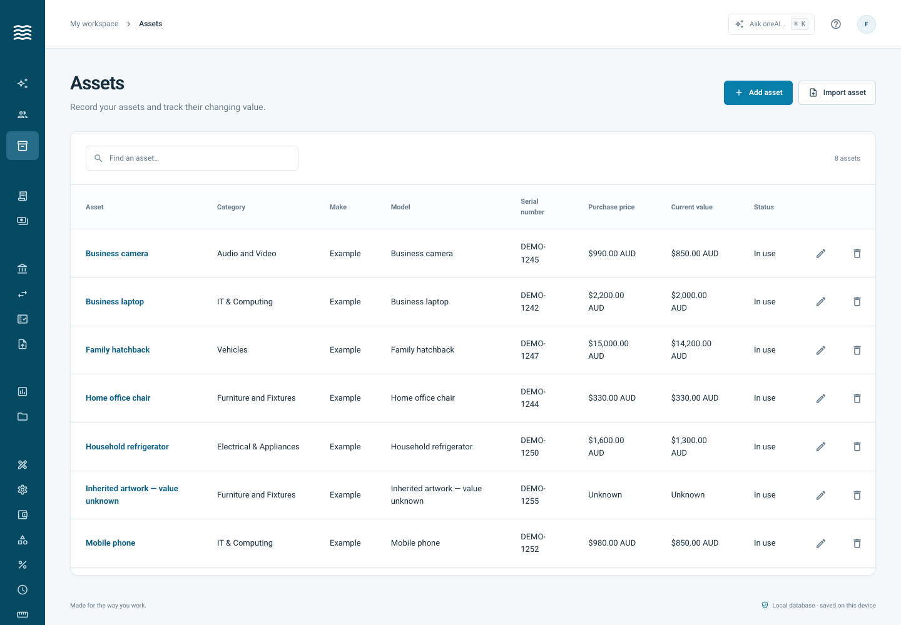
Task: Open the clock icon in the sidebar
Action: [x=23, y=590]
